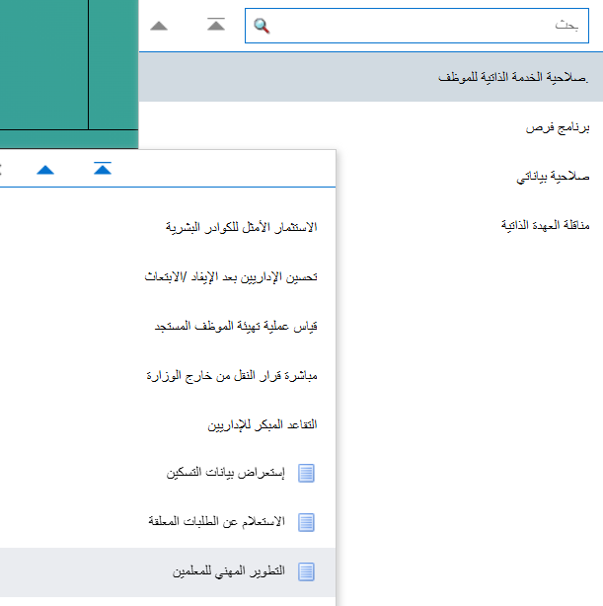This screenshot has width=603, height=606.
Task: Click the document icon beside التطوير المهني للمعلمين
Action: (307, 572)
